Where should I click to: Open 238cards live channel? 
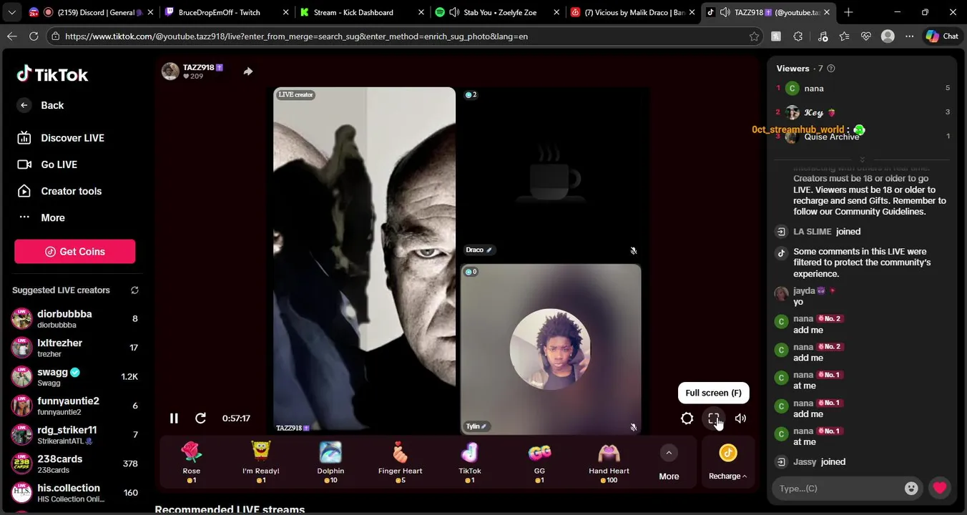pyautogui.click(x=74, y=463)
